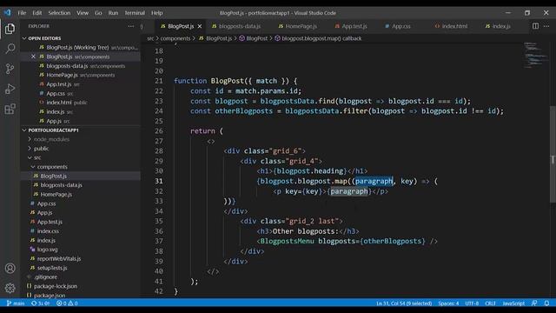The image size is (556, 313).
Task: Open the errors and warnings status item
Action: [67, 303]
